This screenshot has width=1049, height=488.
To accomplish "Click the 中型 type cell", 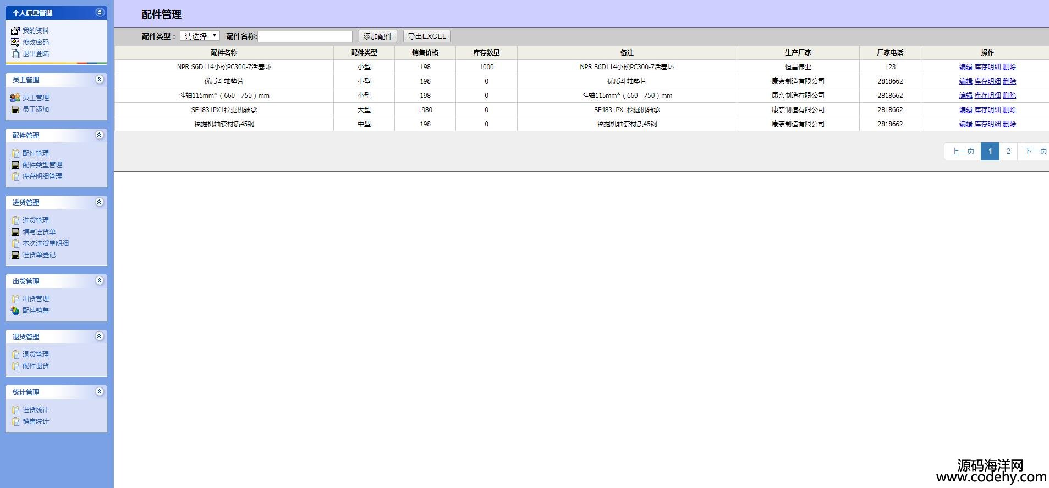I will pos(364,124).
